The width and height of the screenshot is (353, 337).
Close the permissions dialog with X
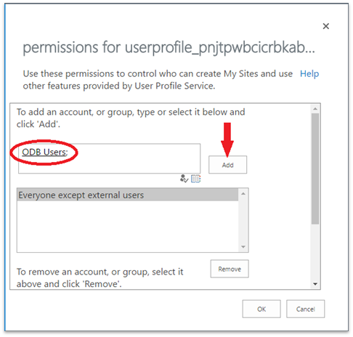[326, 26]
